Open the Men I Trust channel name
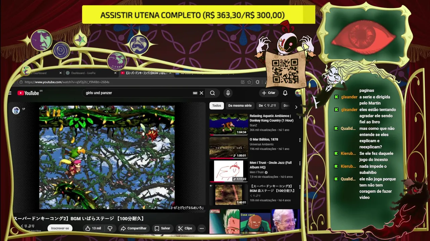 click(257, 172)
